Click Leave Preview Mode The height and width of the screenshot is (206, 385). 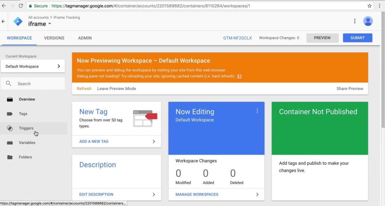[117, 89]
